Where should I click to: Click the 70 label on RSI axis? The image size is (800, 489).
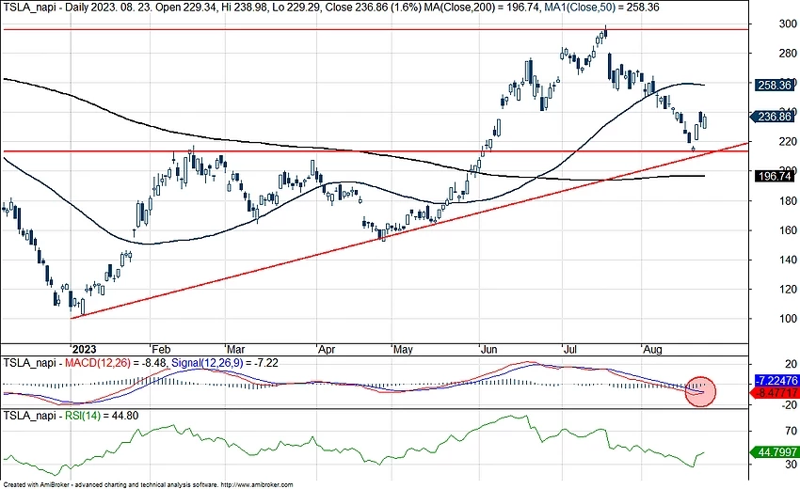click(x=792, y=432)
